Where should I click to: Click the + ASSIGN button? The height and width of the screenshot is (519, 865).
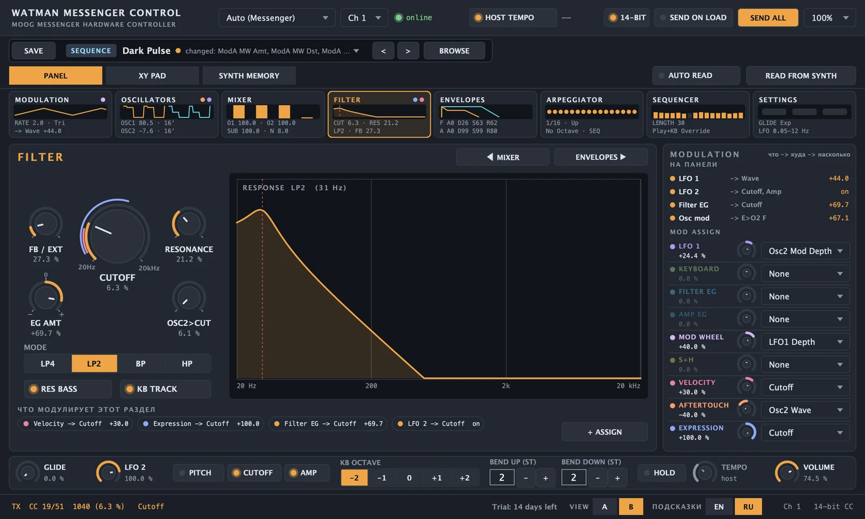click(x=604, y=432)
